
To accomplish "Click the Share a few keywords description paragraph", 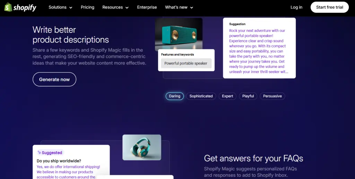I will pos(89,57).
